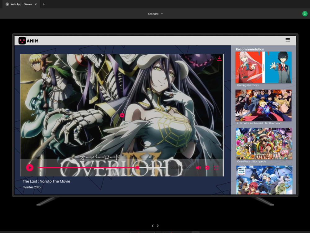Click the green user avatar icon
310x233 pixels.
pos(305,14)
